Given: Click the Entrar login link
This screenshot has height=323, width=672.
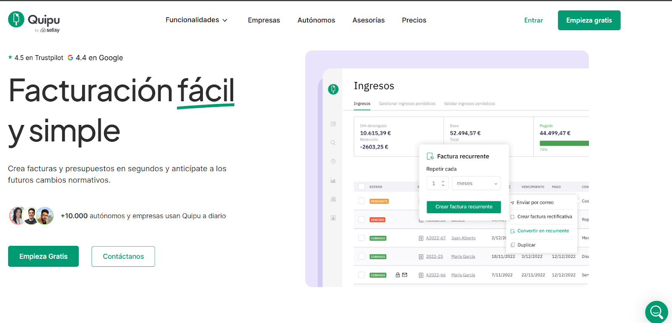Looking at the screenshot, I should click(x=533, y=20).
